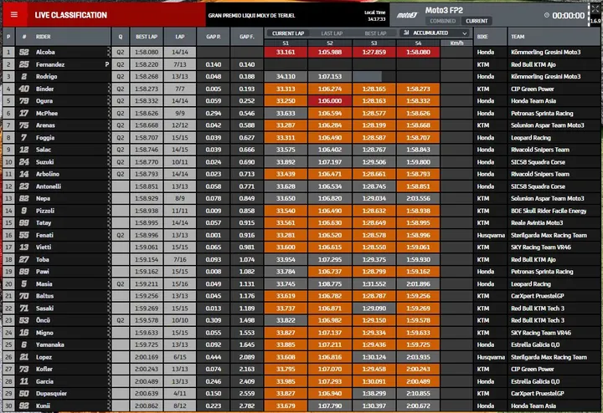Click the checkered flag in Alcoba's row
Viewport: 603px width, 413px height.
click(x=109, y=52)
